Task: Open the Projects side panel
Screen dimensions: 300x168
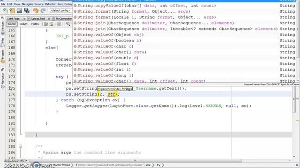Action: pos(2,56)
